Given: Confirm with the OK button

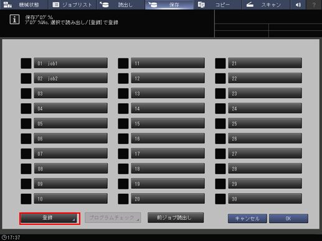Looking at the screenshot, I should [288, 219].
